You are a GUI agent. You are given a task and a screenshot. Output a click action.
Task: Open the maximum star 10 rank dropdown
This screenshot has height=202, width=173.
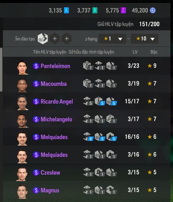click(x=145, y=39)
